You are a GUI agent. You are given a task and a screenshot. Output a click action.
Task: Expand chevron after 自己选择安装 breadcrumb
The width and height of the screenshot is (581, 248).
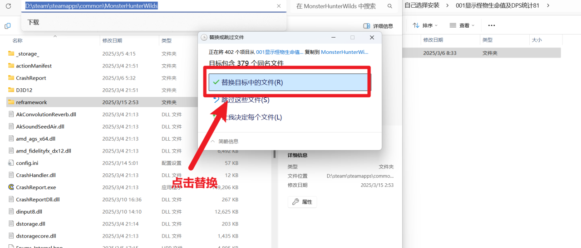coord(448,5)
